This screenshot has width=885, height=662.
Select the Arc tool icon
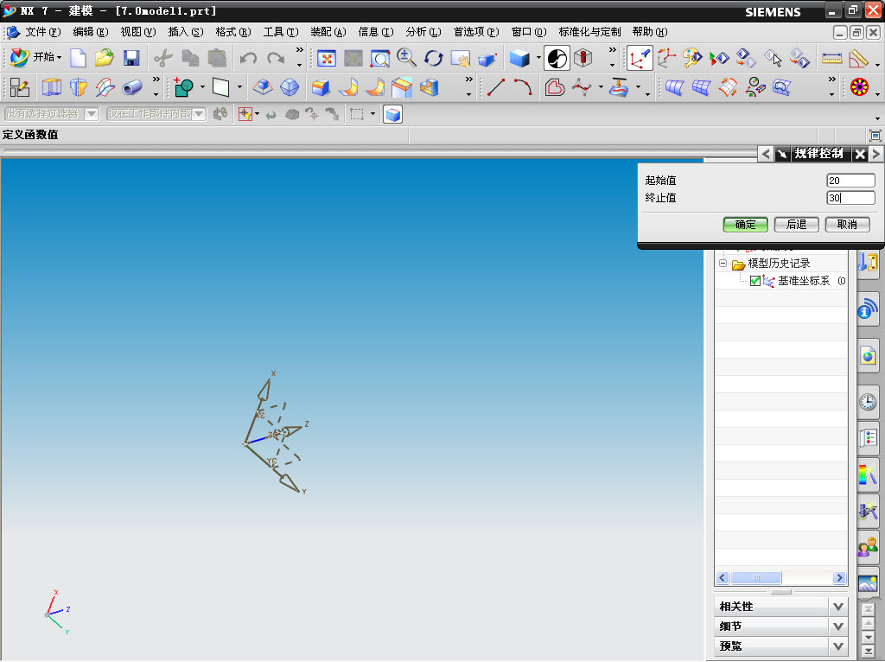(523, 87)
